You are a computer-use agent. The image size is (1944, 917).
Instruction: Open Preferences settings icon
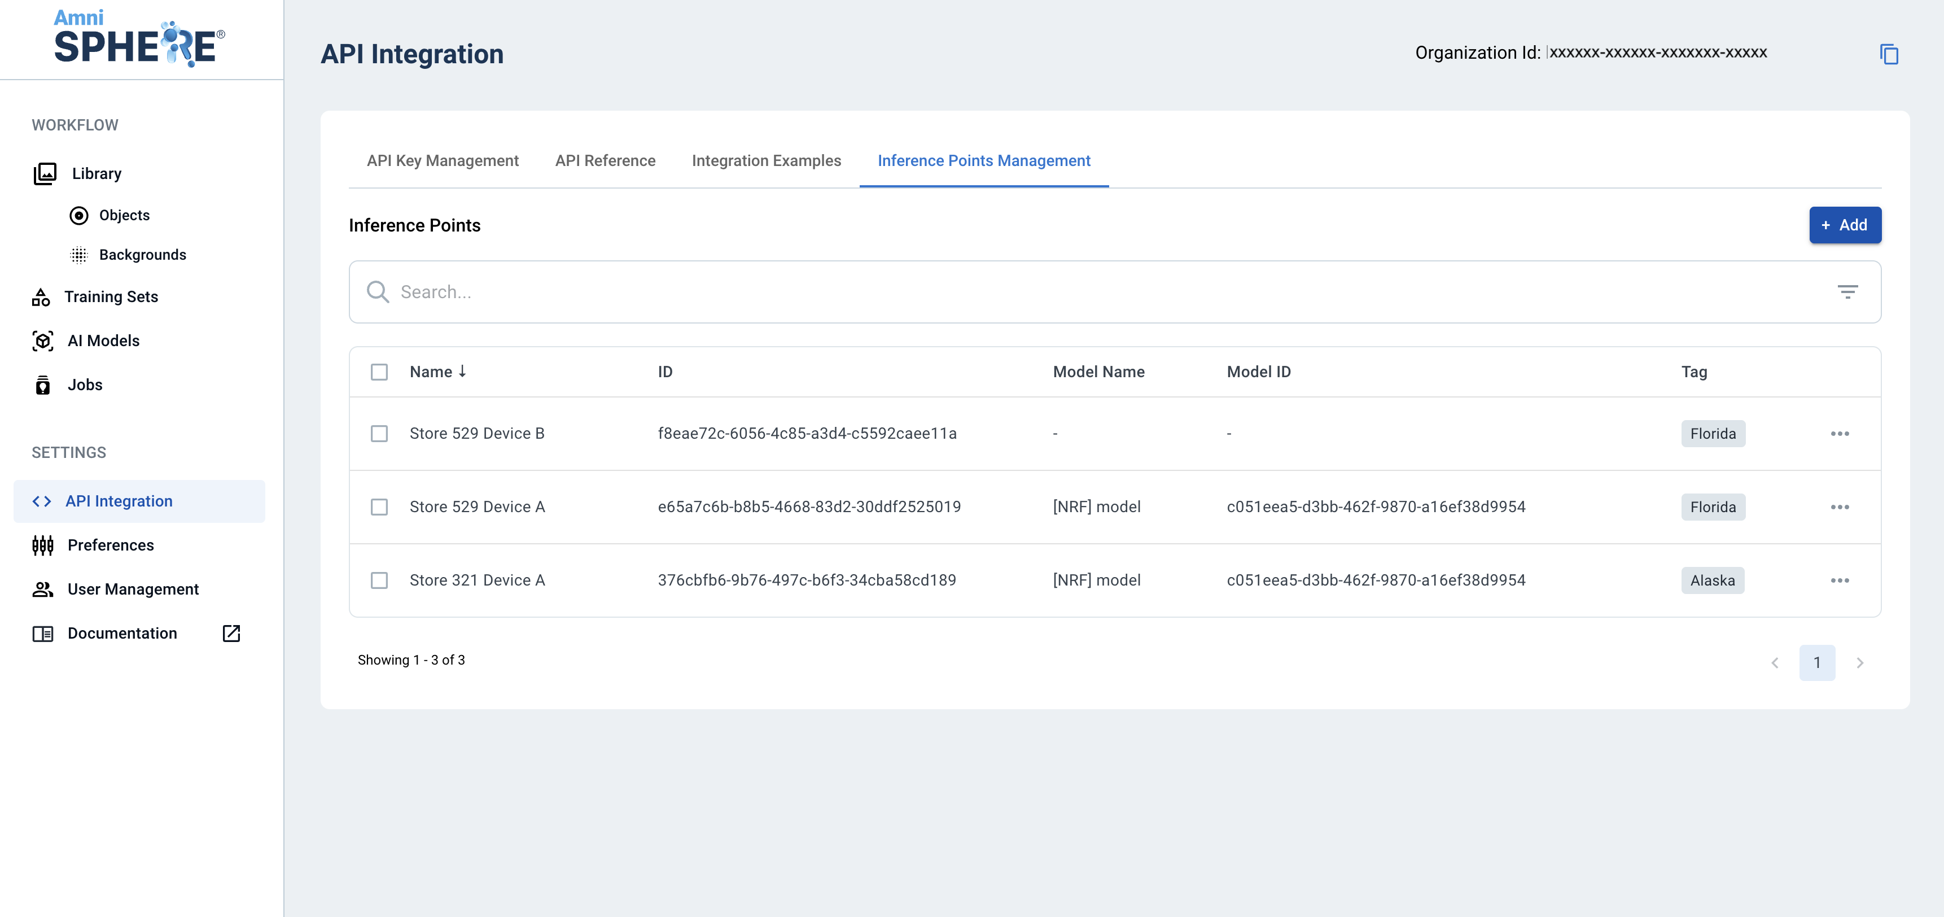click(x=43, y=545)
